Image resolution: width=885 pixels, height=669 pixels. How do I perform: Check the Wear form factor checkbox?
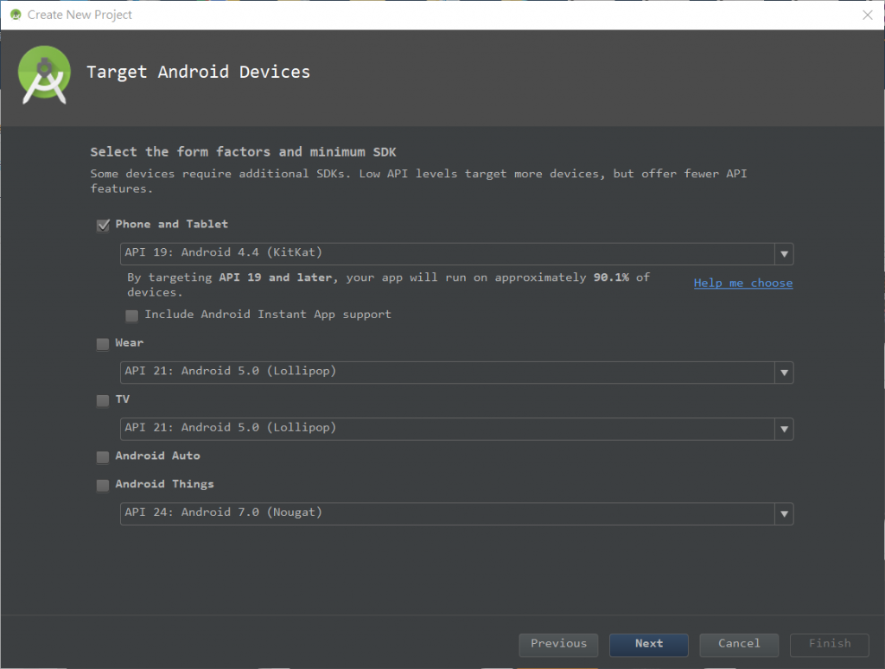[103, 344]
